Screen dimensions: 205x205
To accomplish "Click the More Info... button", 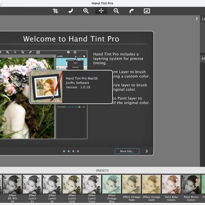I will click(x=127, y=151).
